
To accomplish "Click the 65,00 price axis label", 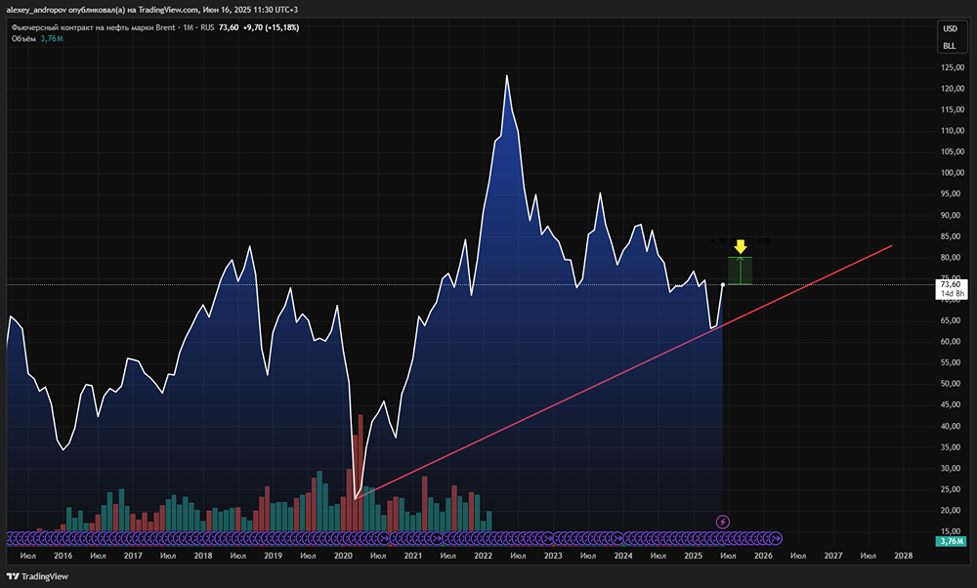I will 952,320.
